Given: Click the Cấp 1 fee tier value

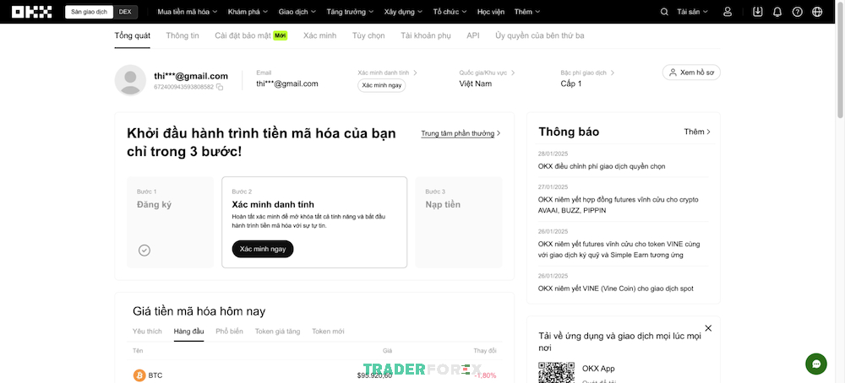Looking at the screenshot, I should coord(571,84).
